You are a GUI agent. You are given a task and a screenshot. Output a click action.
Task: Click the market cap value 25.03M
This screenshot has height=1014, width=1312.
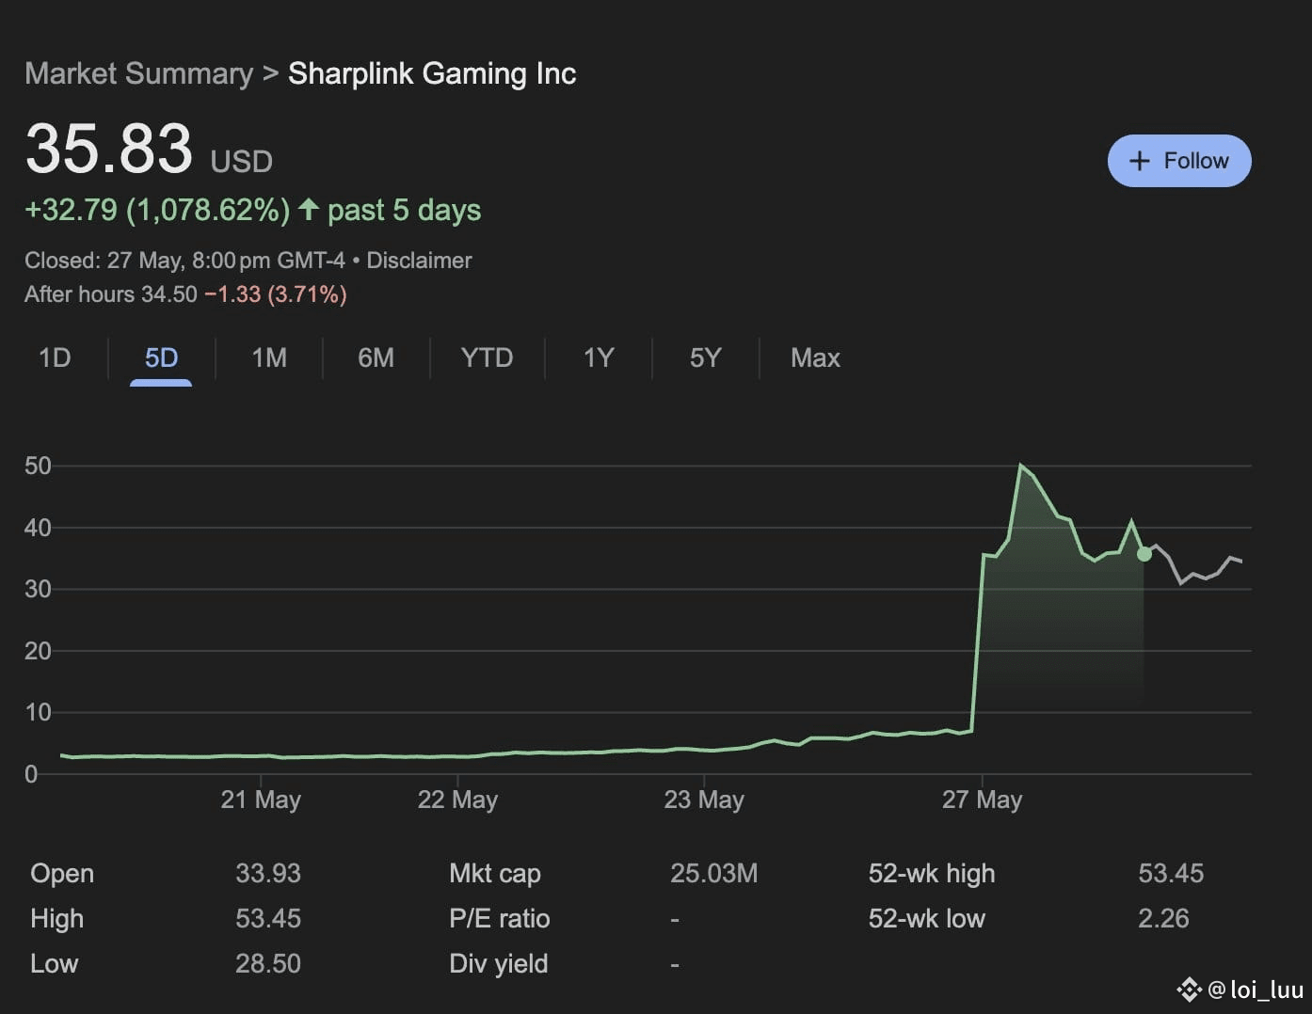coord(714,873)
